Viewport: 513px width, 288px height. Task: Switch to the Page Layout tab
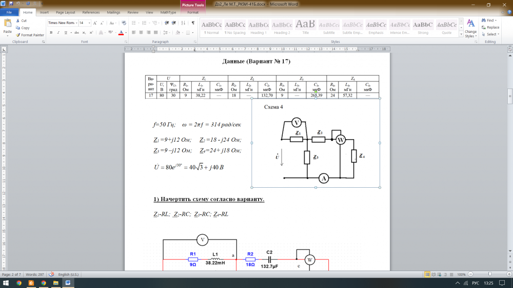pos(65,12)
